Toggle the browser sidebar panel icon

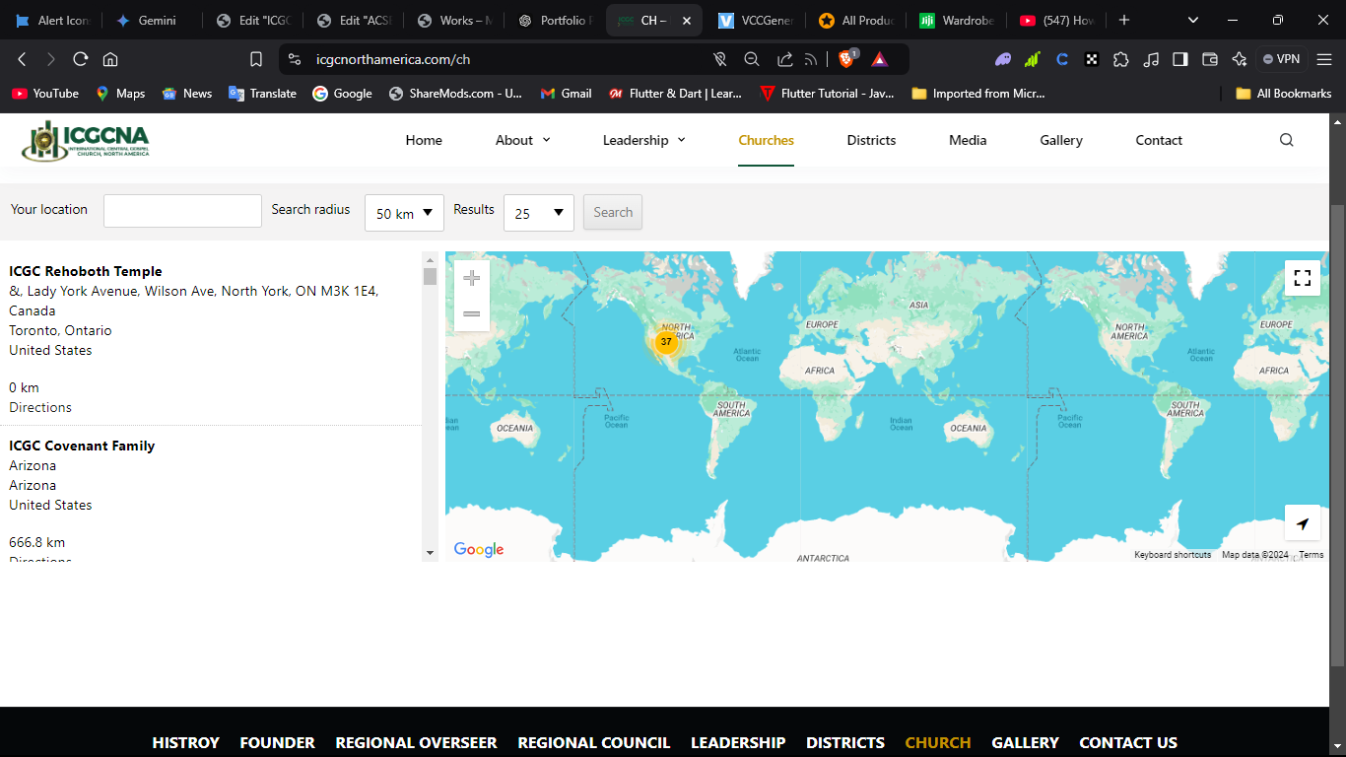pos(1179,59)
